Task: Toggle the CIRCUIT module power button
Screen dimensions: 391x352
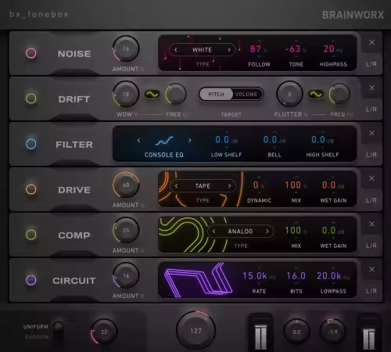Action: pyautogui.click(x=31, y=280)
